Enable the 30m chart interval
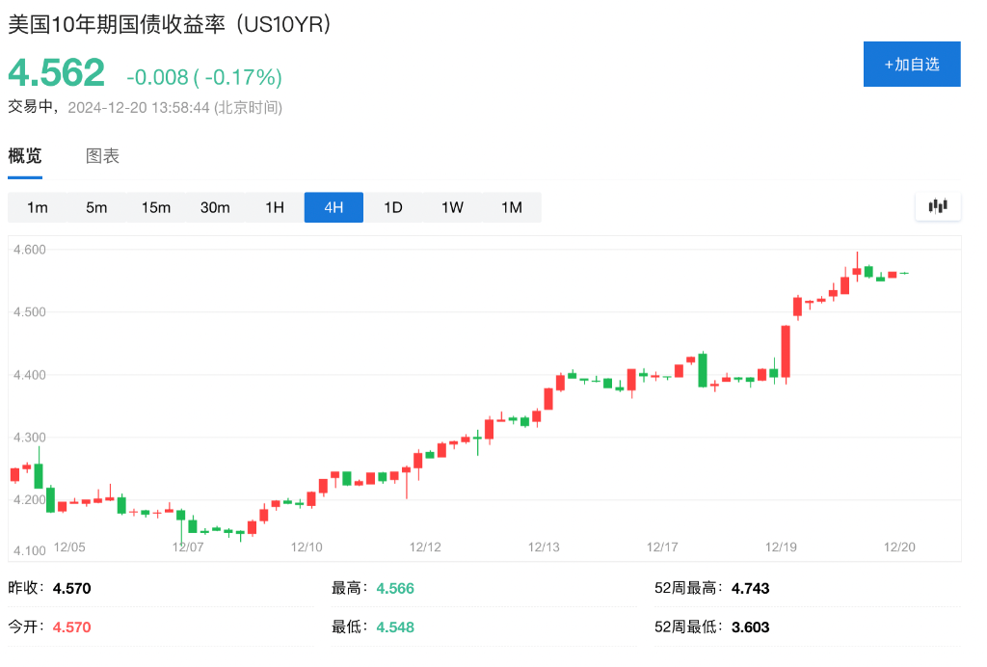Image resolution: width=987 pixels, height=667 pixels. (215, 206)
